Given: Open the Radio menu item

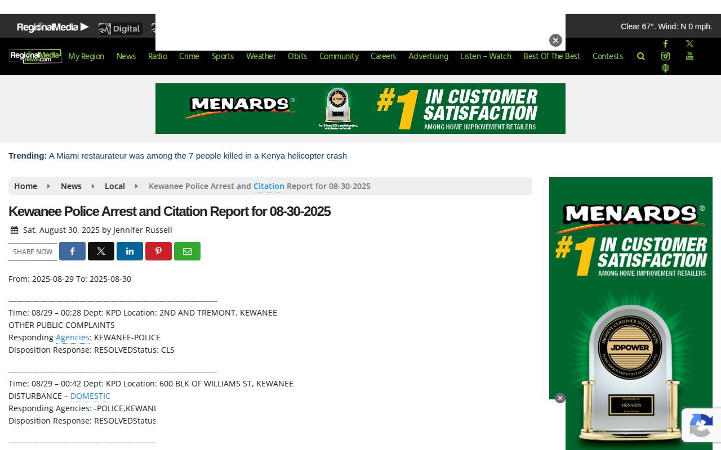Looking at the screenshot, I should click(x=158, y=56).
